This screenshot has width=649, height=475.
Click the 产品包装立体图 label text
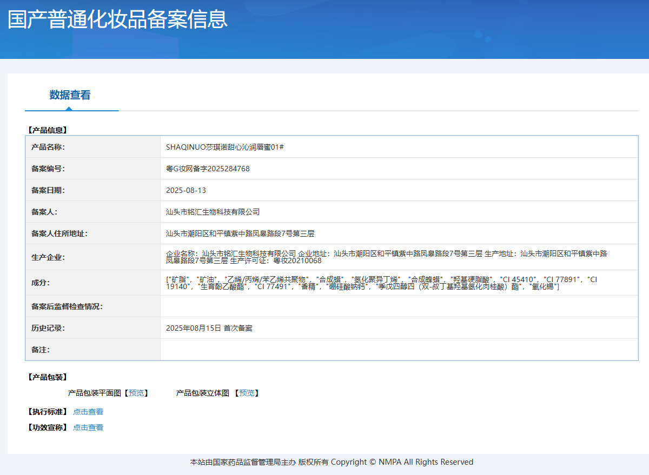tap(203, 393)
